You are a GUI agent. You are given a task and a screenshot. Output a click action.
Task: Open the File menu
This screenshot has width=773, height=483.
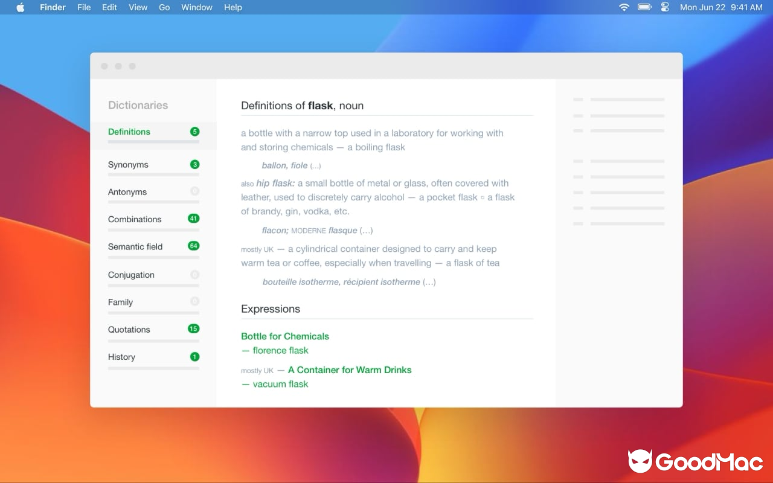click(84, 7)
